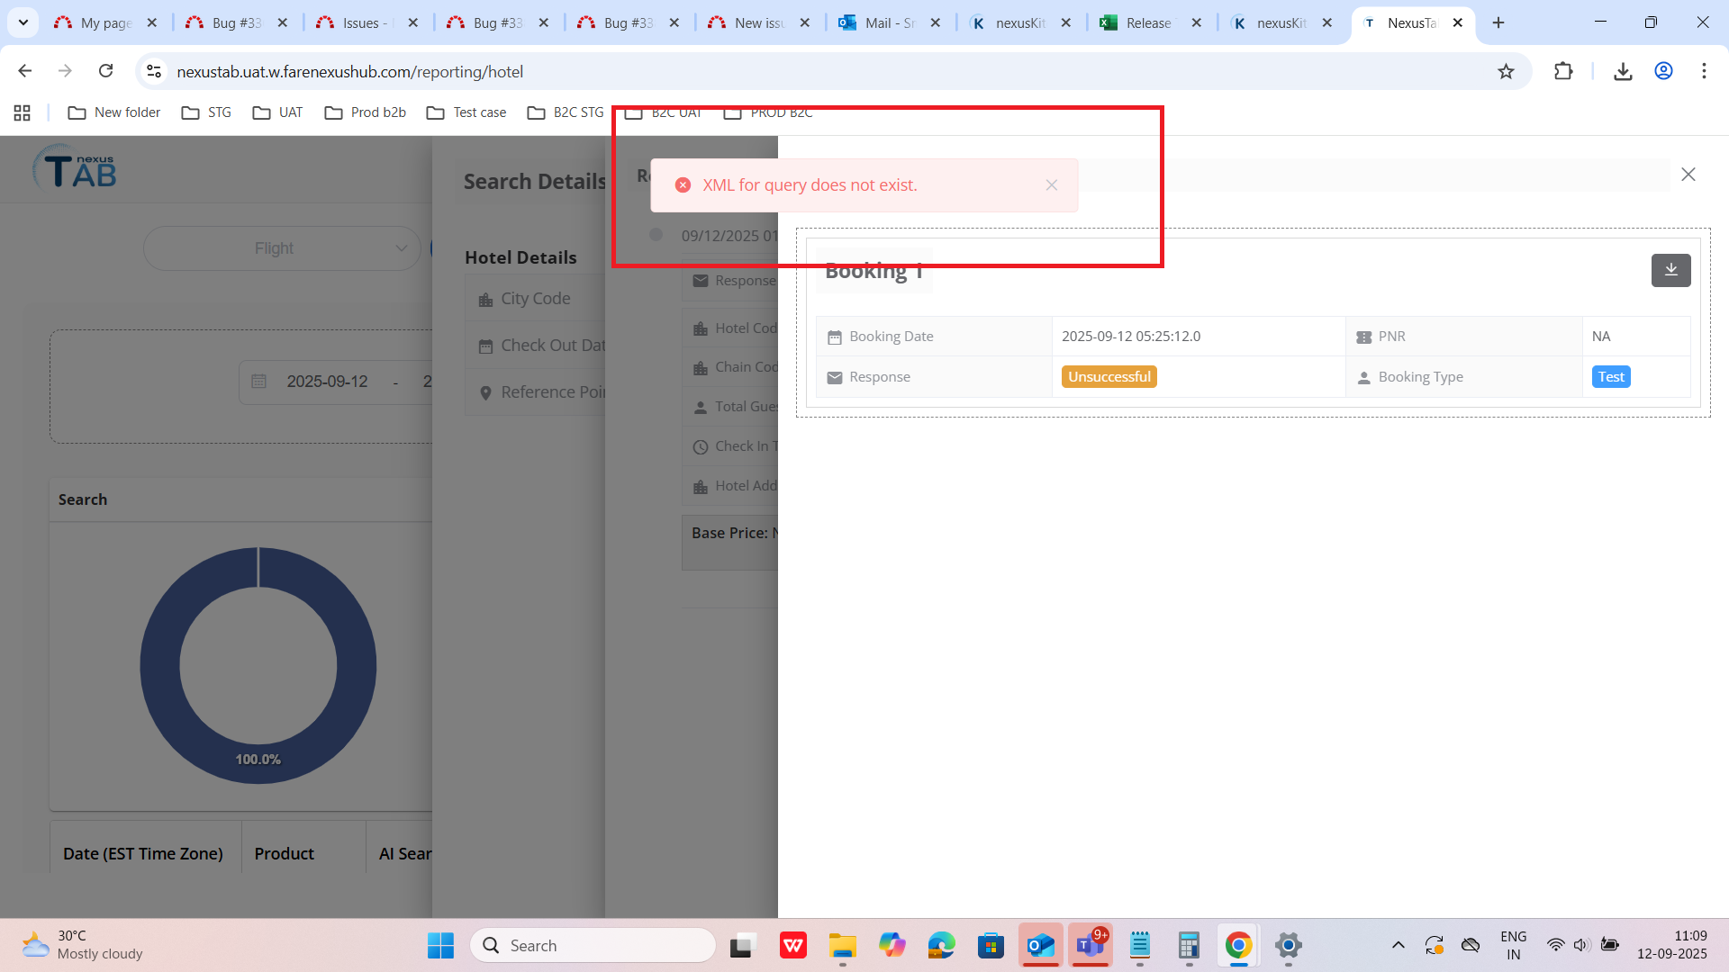Click the address bar URL

(x=349, y=71)
